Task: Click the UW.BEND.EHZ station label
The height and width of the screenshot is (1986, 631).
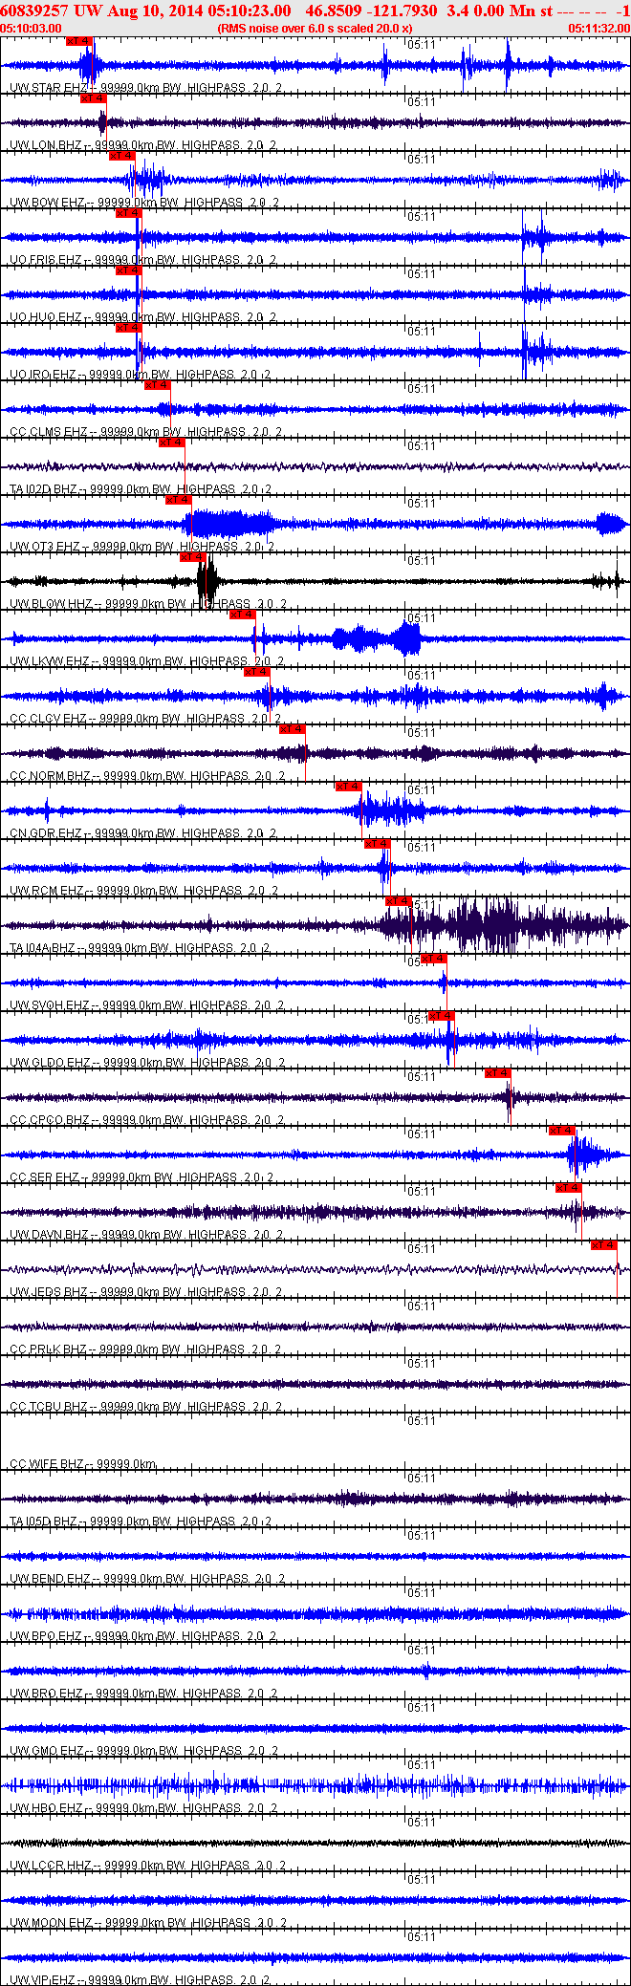Action: pos(51,1579)
